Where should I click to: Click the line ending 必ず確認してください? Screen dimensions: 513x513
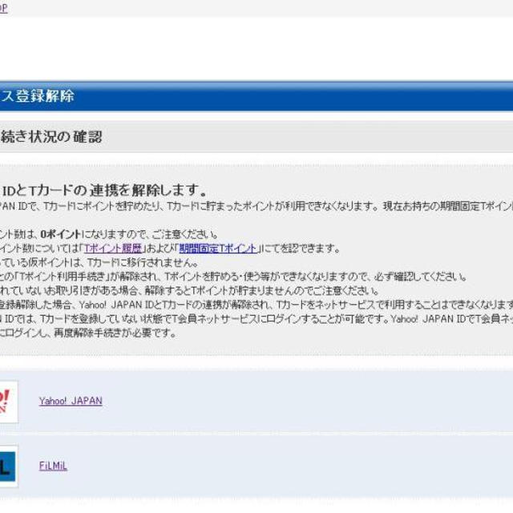click(233, 277)
